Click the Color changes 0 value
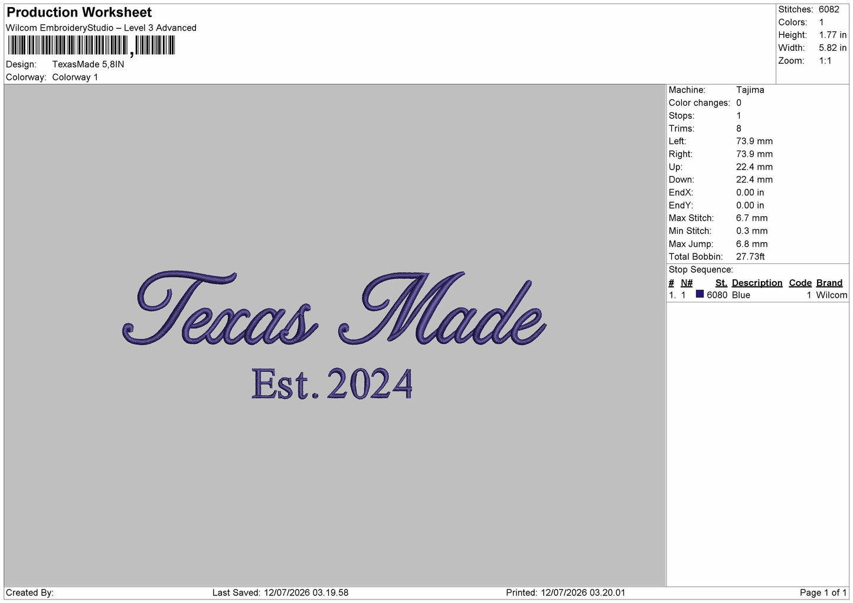This screenshot has width=853, height=603. point(738,103)
